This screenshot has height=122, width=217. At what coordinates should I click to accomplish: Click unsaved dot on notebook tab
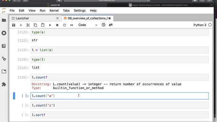(110, 18)
